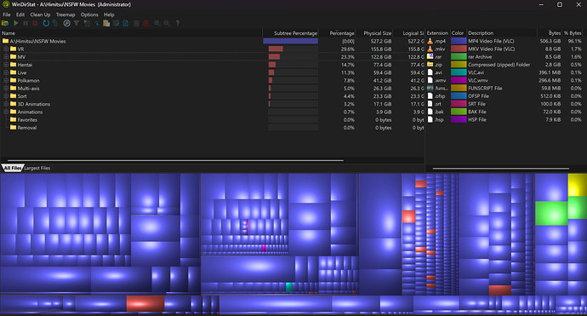
Task: Expand the Multi-axis folder node
Action: [6, 89]
